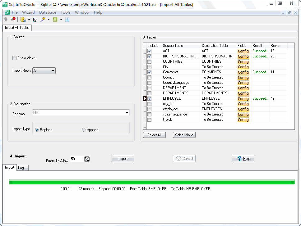Open dropdown arrow next to wizard wand
Screen dimensions: 301x226
click(49, 20)
